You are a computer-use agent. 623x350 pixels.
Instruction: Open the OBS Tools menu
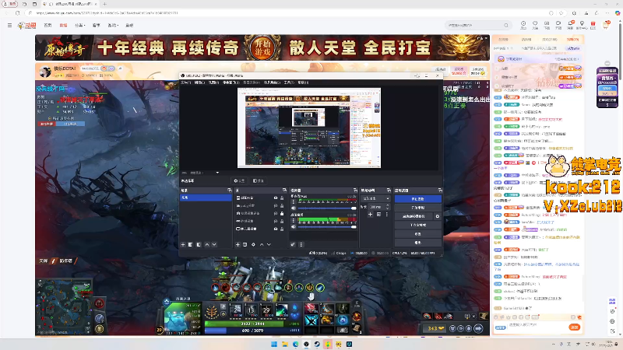[289, 82]
